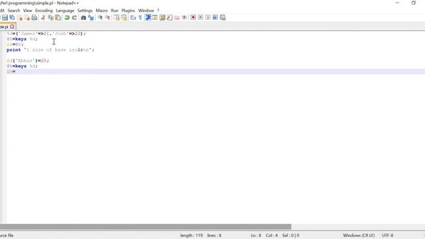Click the code line with 'James'=>21
This screenshot has width=425, height=239.
coord(46,34)
